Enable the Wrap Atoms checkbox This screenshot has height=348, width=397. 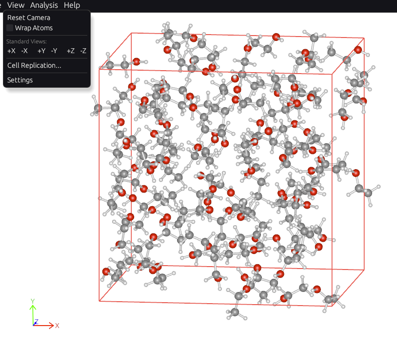point(10,28)
